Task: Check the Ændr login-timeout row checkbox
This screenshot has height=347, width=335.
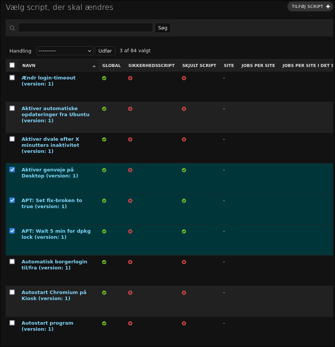Action: click(x=12, y=78)
